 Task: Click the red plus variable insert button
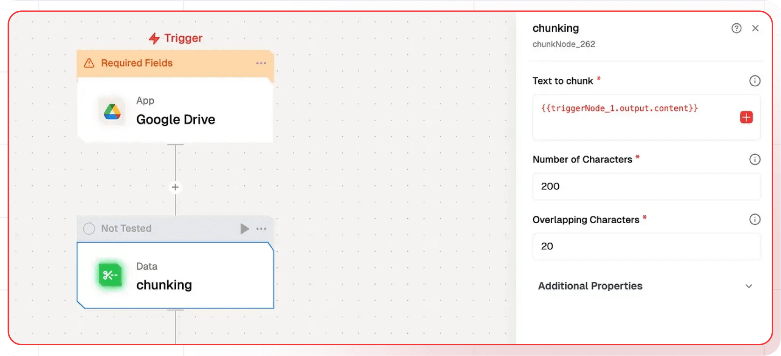747,117
